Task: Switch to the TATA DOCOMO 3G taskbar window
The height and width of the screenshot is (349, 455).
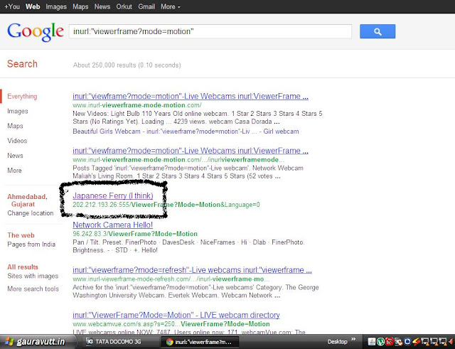Action: coord(118,342)
